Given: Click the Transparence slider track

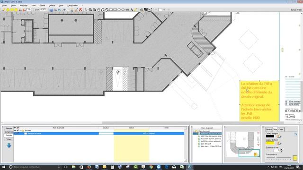Looking at the screenshot, I should (278, 157).
